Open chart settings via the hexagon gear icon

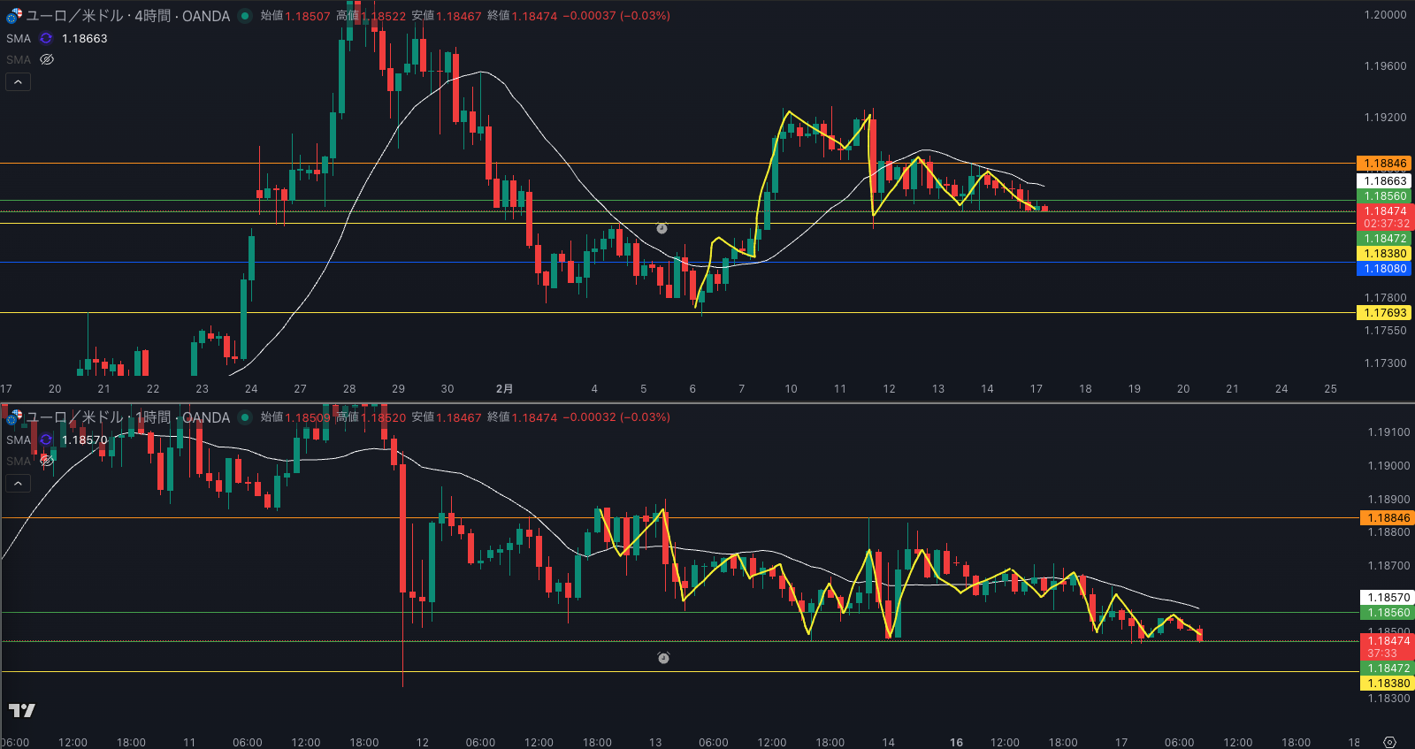[x=1389, y=742]
